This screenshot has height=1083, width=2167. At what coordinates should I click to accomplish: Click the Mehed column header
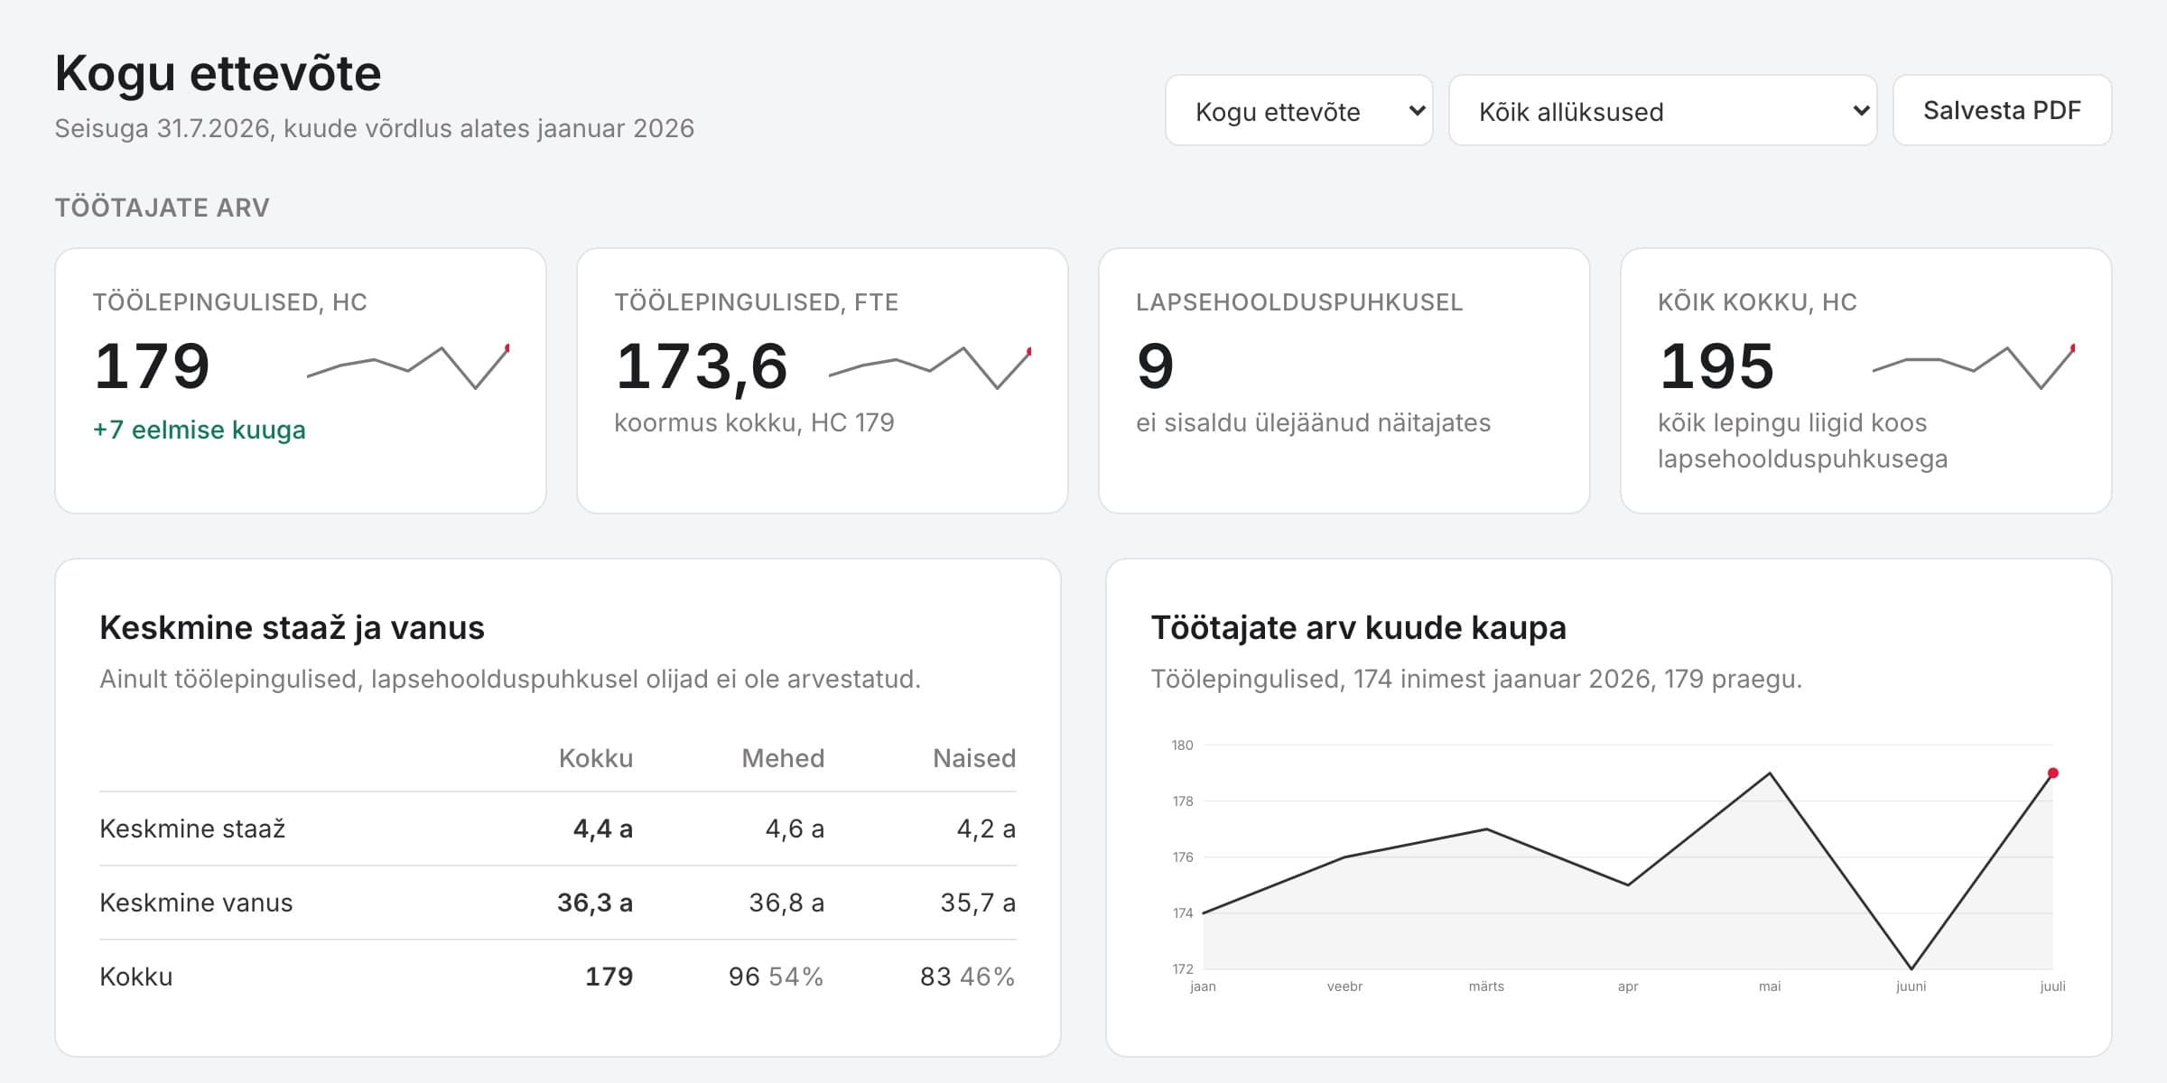[x=783, y=758]
